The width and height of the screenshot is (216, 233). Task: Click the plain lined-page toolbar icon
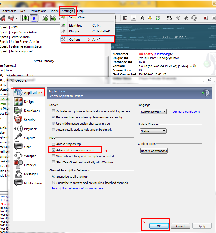(x=133, y=18)
